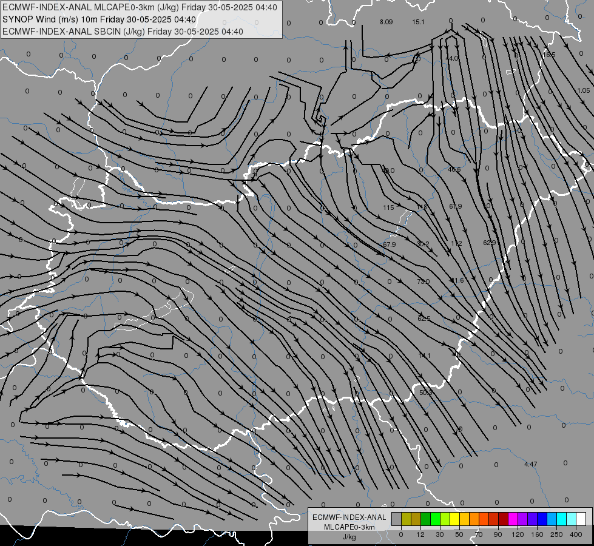Pick the lime yellow-green legend swatch
The image size is (594, 546).
click(x=445, y=519)
